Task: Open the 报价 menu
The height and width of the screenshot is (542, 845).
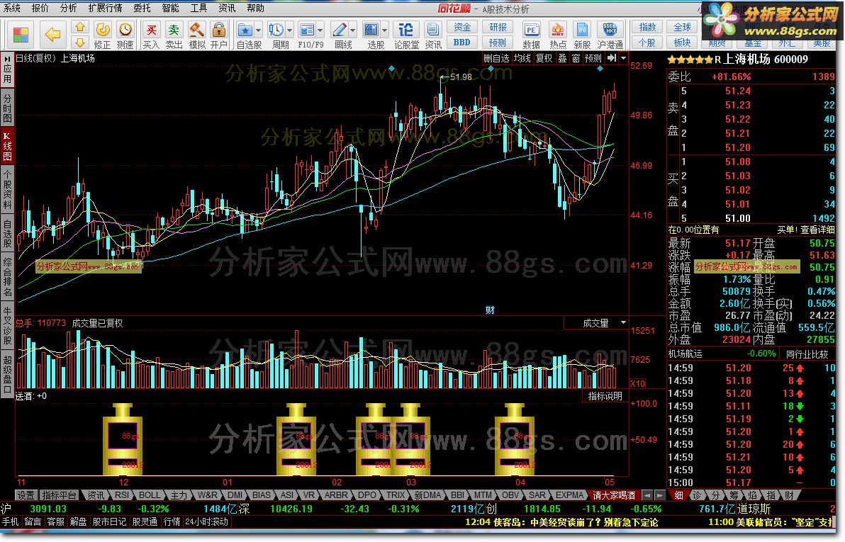Action: [40, 8]
